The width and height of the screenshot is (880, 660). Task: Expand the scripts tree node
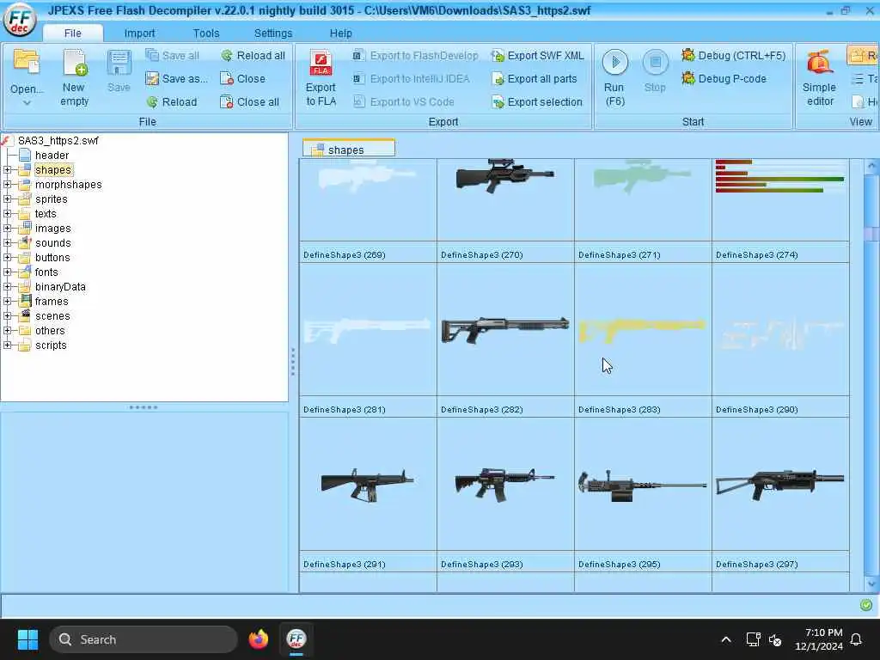[7, 345]
